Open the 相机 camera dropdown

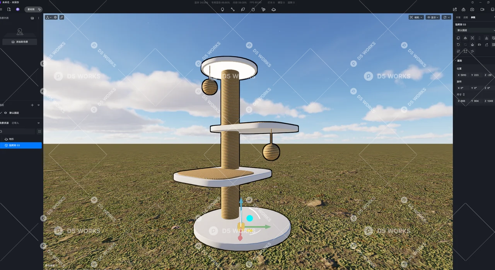coord(416,17)
